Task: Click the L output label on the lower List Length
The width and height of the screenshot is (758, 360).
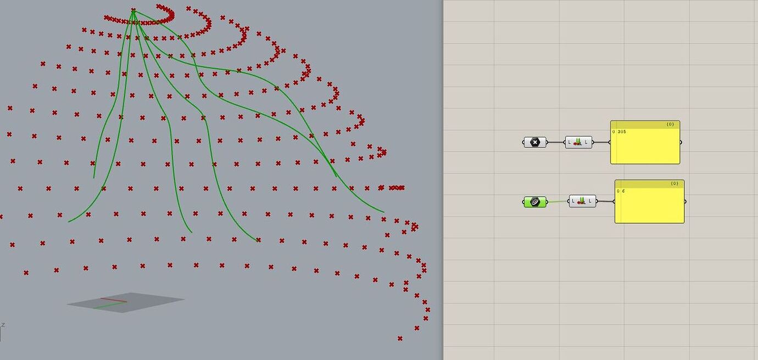Action: click(x=589, y=202)
